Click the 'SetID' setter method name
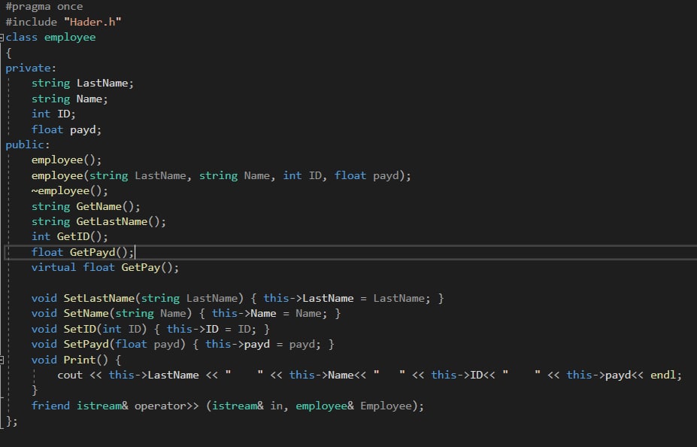 79,329
